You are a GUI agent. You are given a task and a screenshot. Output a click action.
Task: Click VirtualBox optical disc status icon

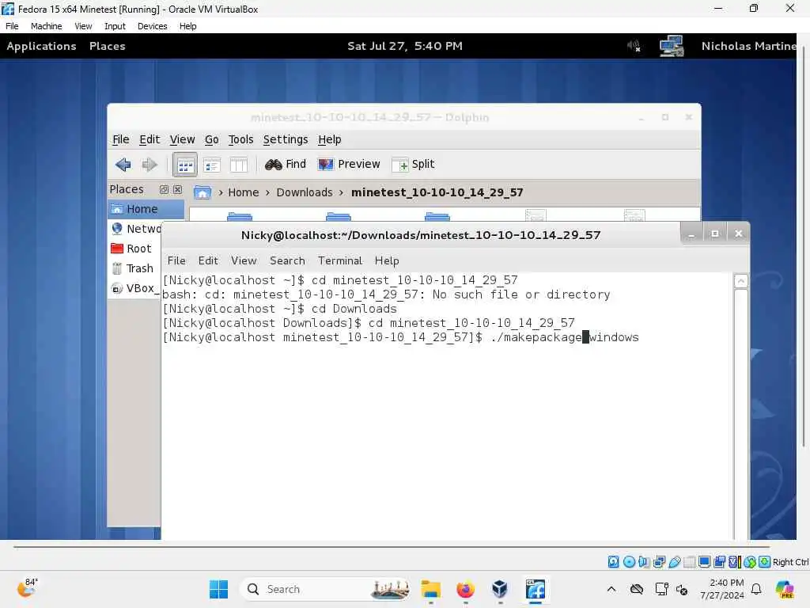tap(629, 562)
